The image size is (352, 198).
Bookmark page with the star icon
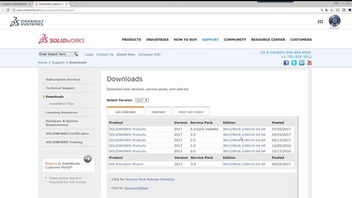(x=332, y=10)
